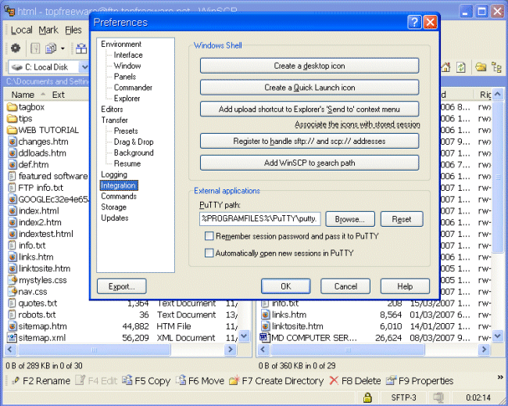Open the Mark menu

tap(48, 31)
